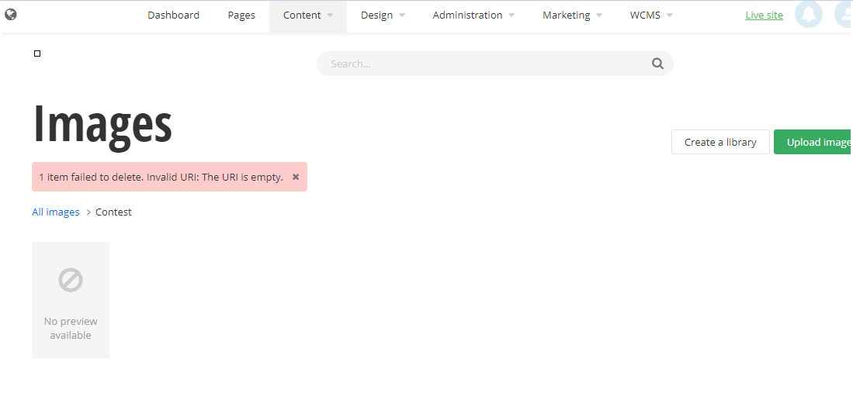The height and width of the screenshot is (414, 853).
Task: Expand the Content dropdown menu
Action: 308,16
